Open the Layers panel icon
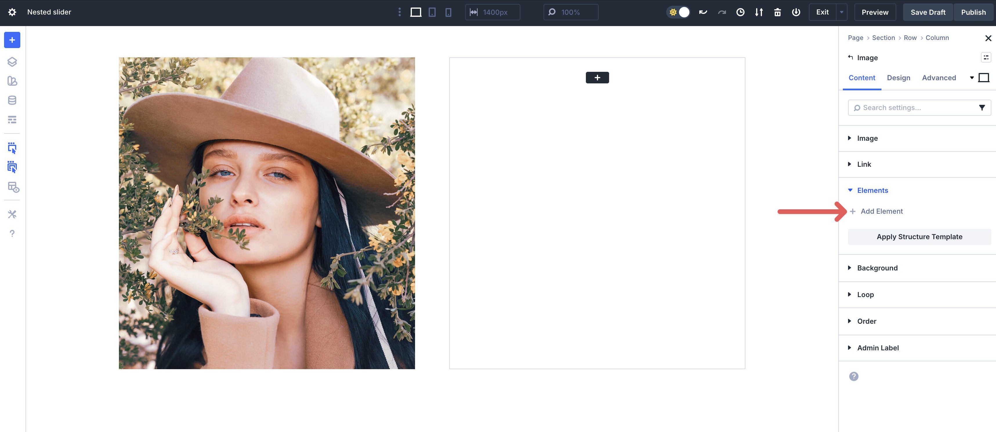This screenshot has height=432, width=996. 12,62
